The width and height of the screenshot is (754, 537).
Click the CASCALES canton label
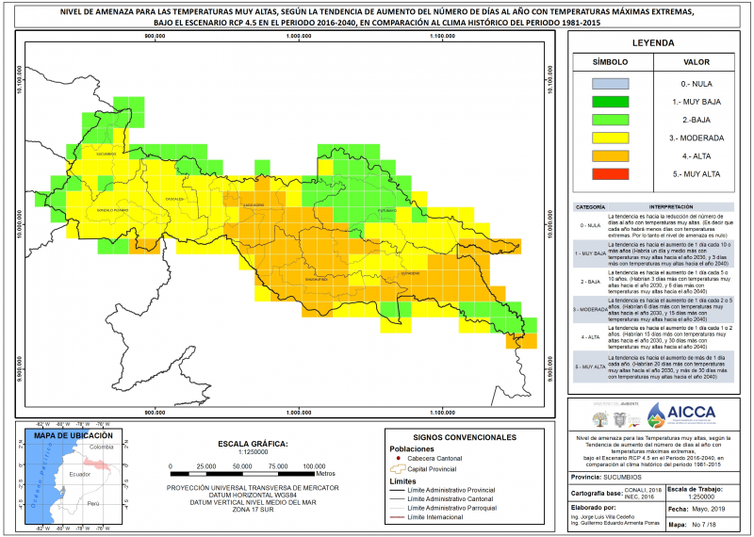[174, 199]
